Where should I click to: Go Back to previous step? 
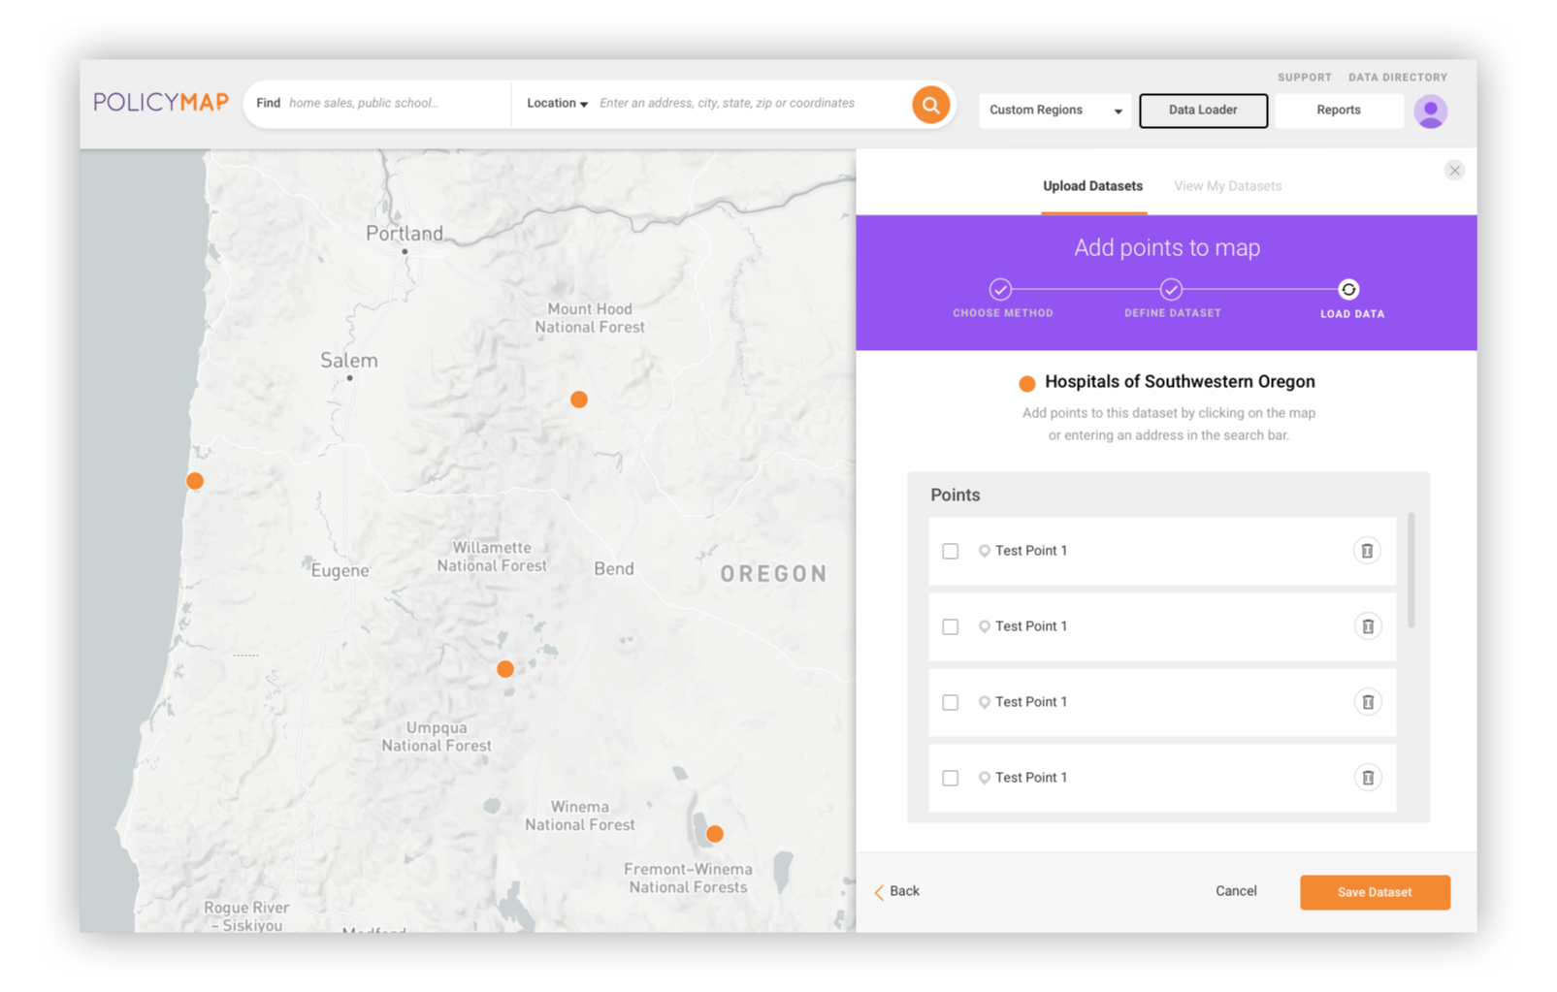point(897,891)
